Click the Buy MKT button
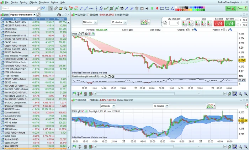Viewport: 249px width, 150px height. point(231,23)
